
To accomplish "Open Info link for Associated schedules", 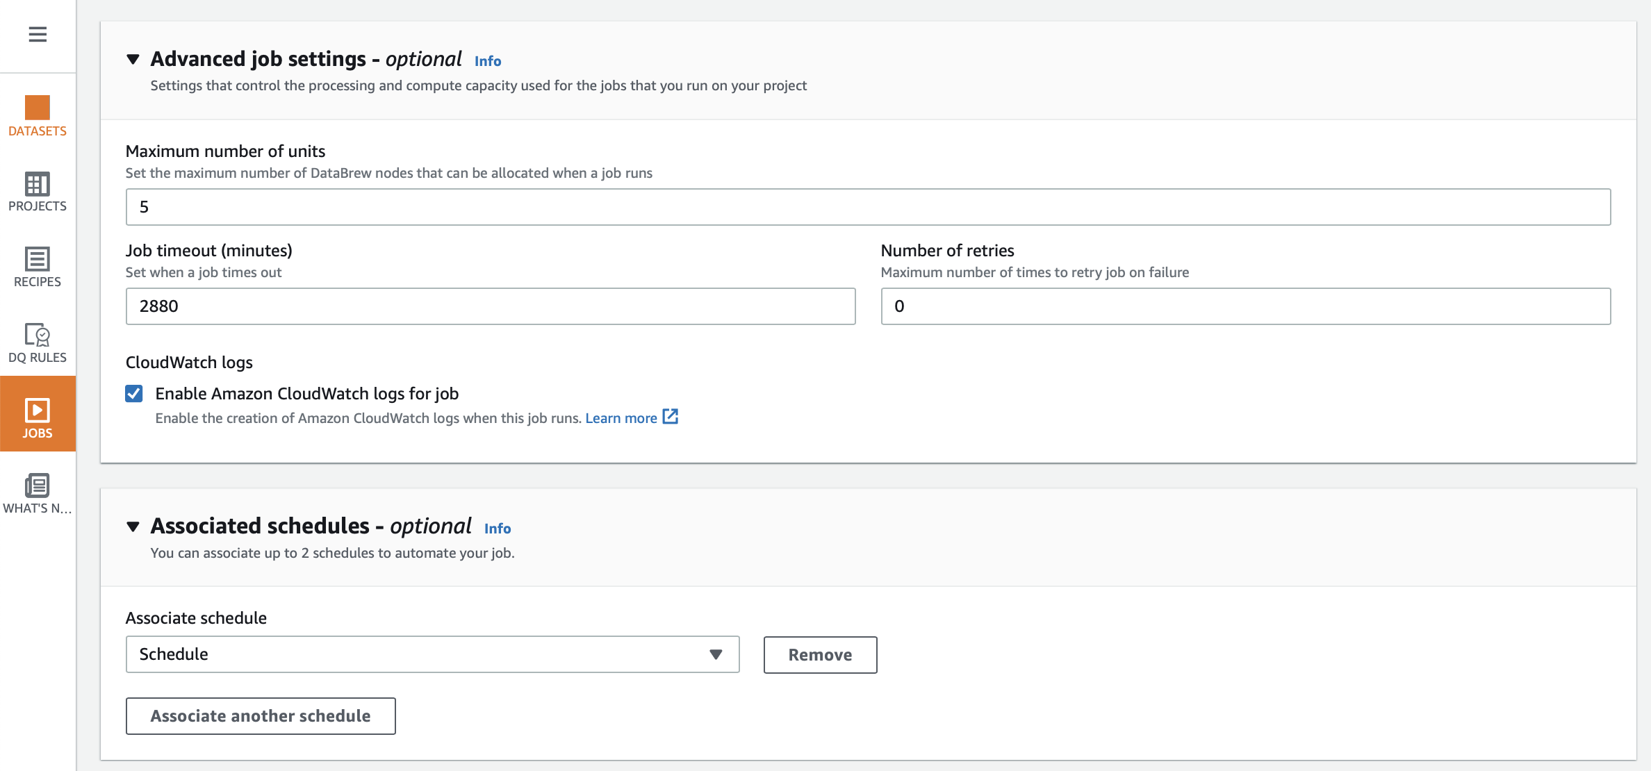I will 498,529.
